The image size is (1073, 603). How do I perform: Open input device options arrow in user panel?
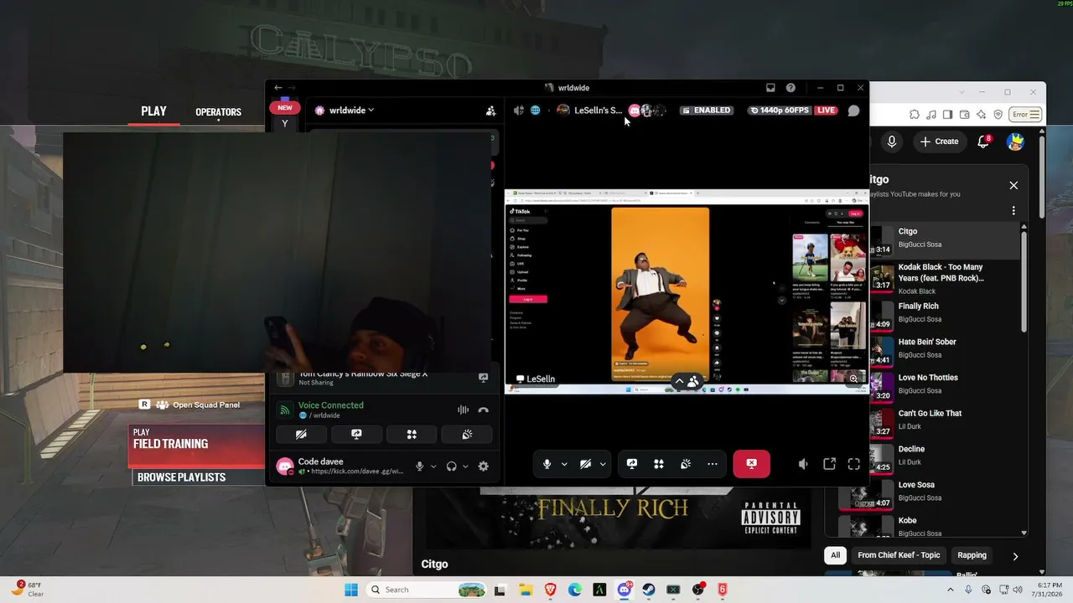[x=433, y=466]
